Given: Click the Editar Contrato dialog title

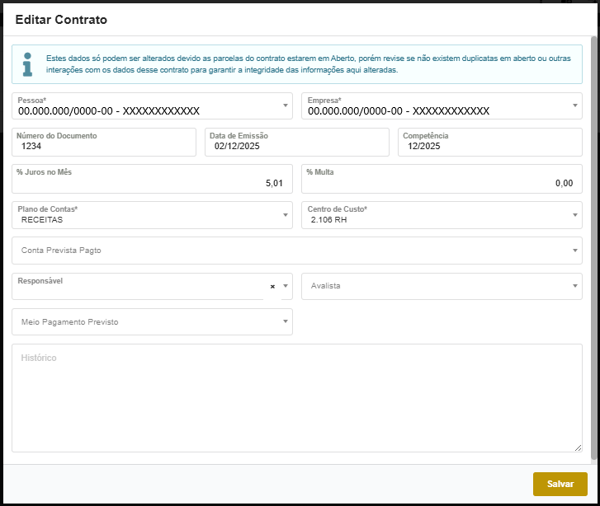Looking at the screenshot, I should coord(61,19).
